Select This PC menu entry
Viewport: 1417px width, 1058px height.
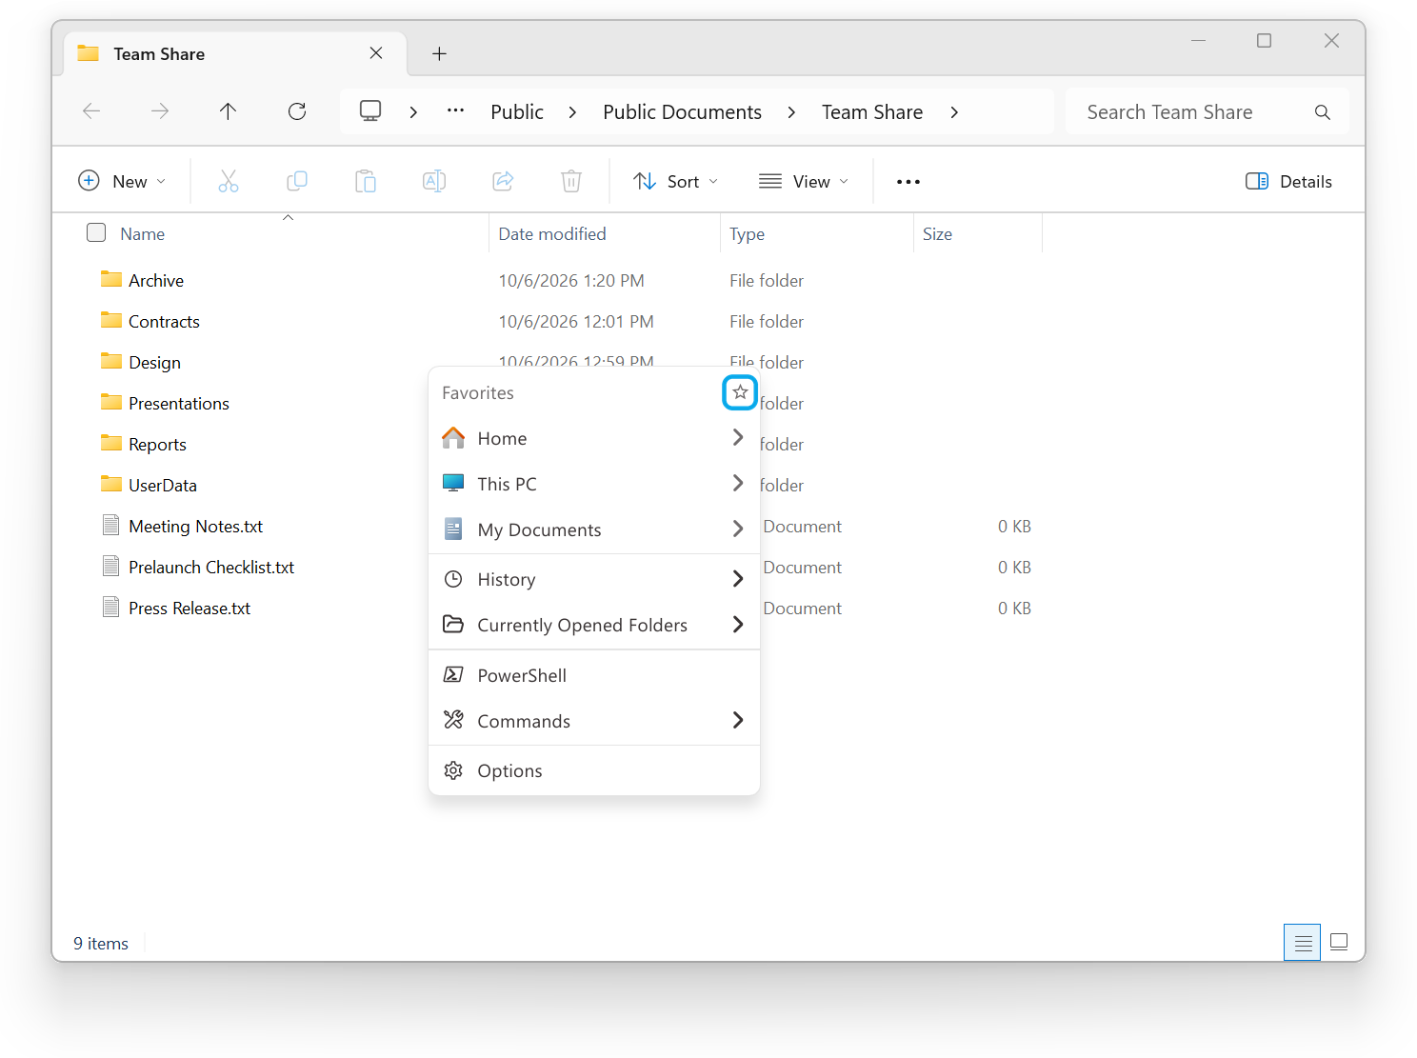tap(594, 484)
